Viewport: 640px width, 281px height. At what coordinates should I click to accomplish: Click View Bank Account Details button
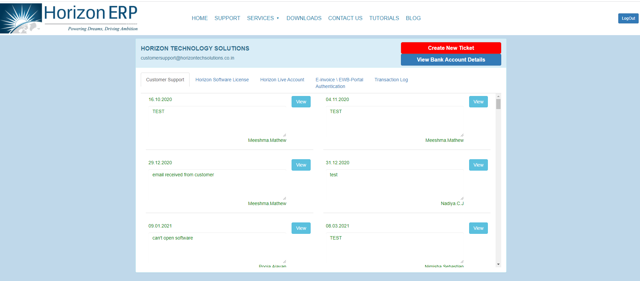451,60
